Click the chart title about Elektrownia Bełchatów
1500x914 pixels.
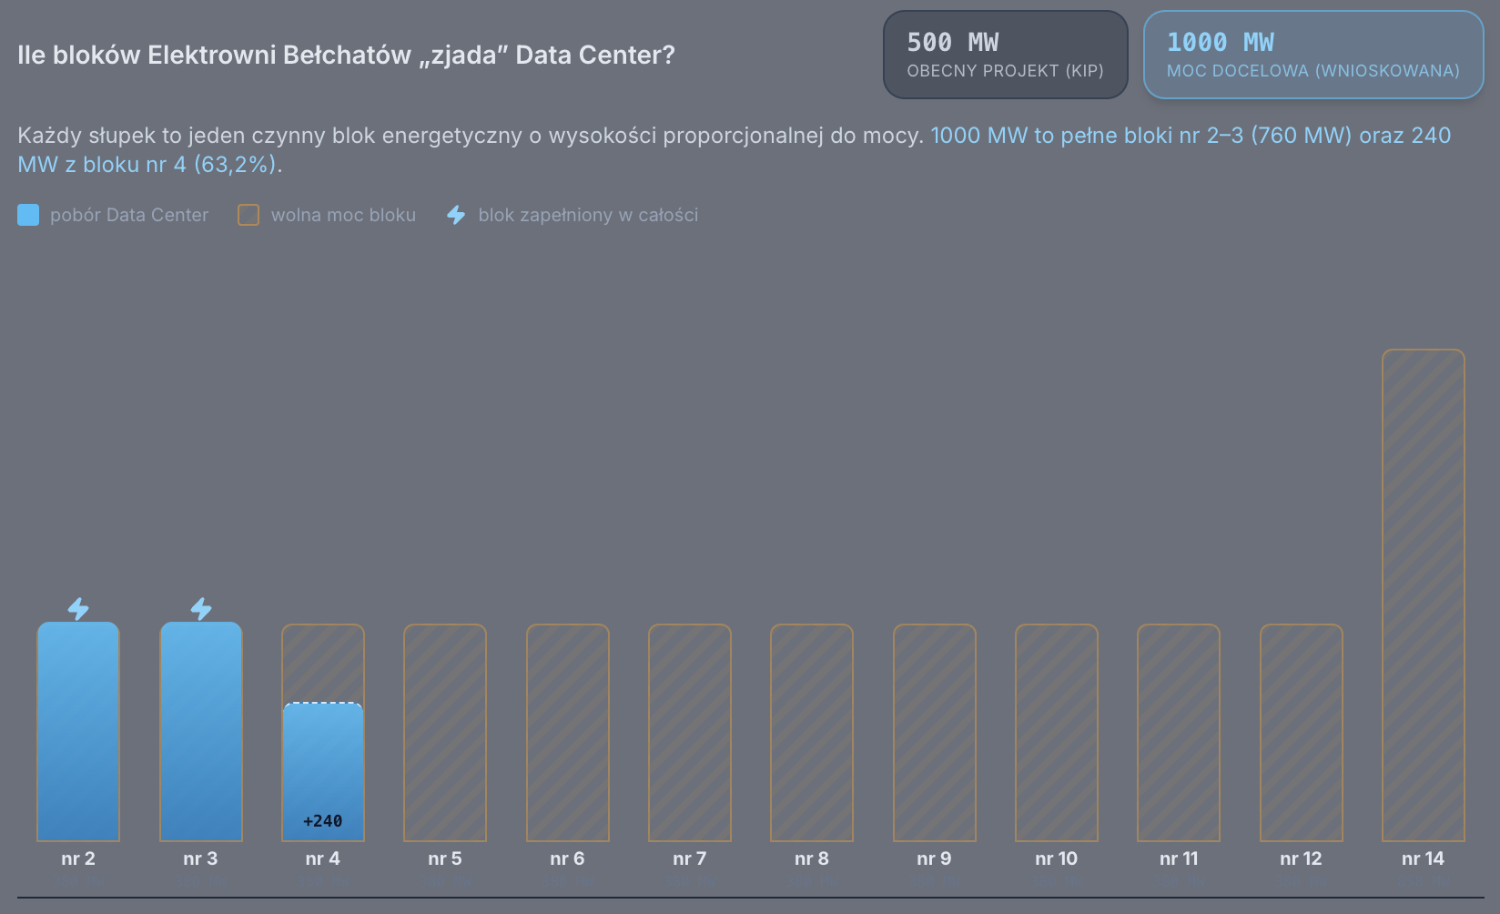pyautogui.click(x=346, y=56)
